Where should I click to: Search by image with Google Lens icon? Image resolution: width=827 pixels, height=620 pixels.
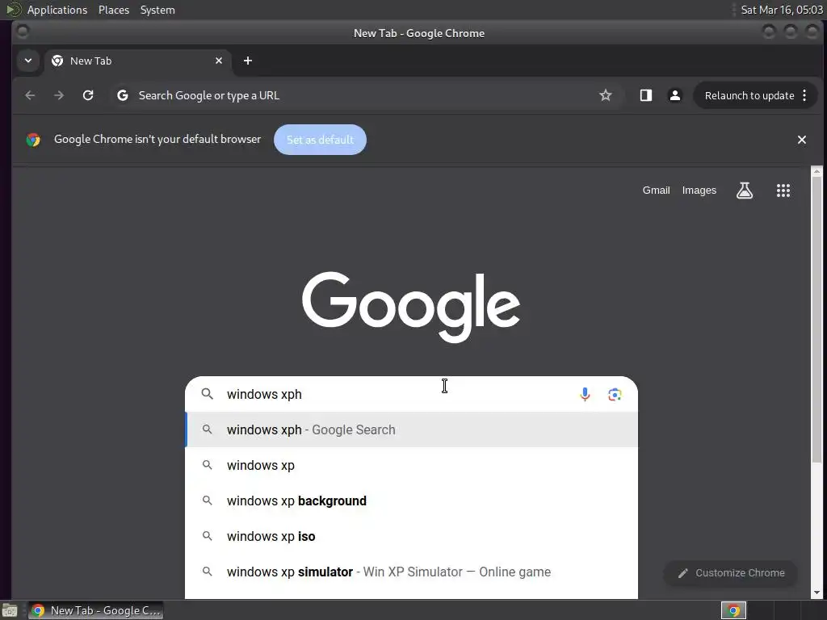615,394
